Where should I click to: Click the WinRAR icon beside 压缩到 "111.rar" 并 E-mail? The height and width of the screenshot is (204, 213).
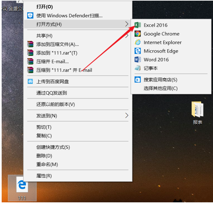[30, 70]
